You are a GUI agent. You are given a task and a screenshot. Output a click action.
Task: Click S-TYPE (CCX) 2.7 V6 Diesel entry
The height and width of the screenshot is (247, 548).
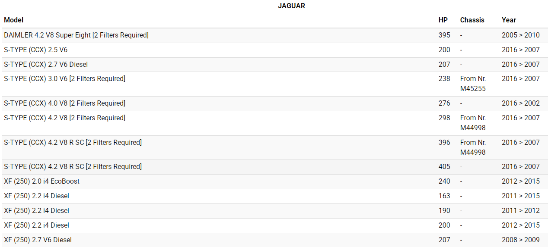click(x=46, y=65)
